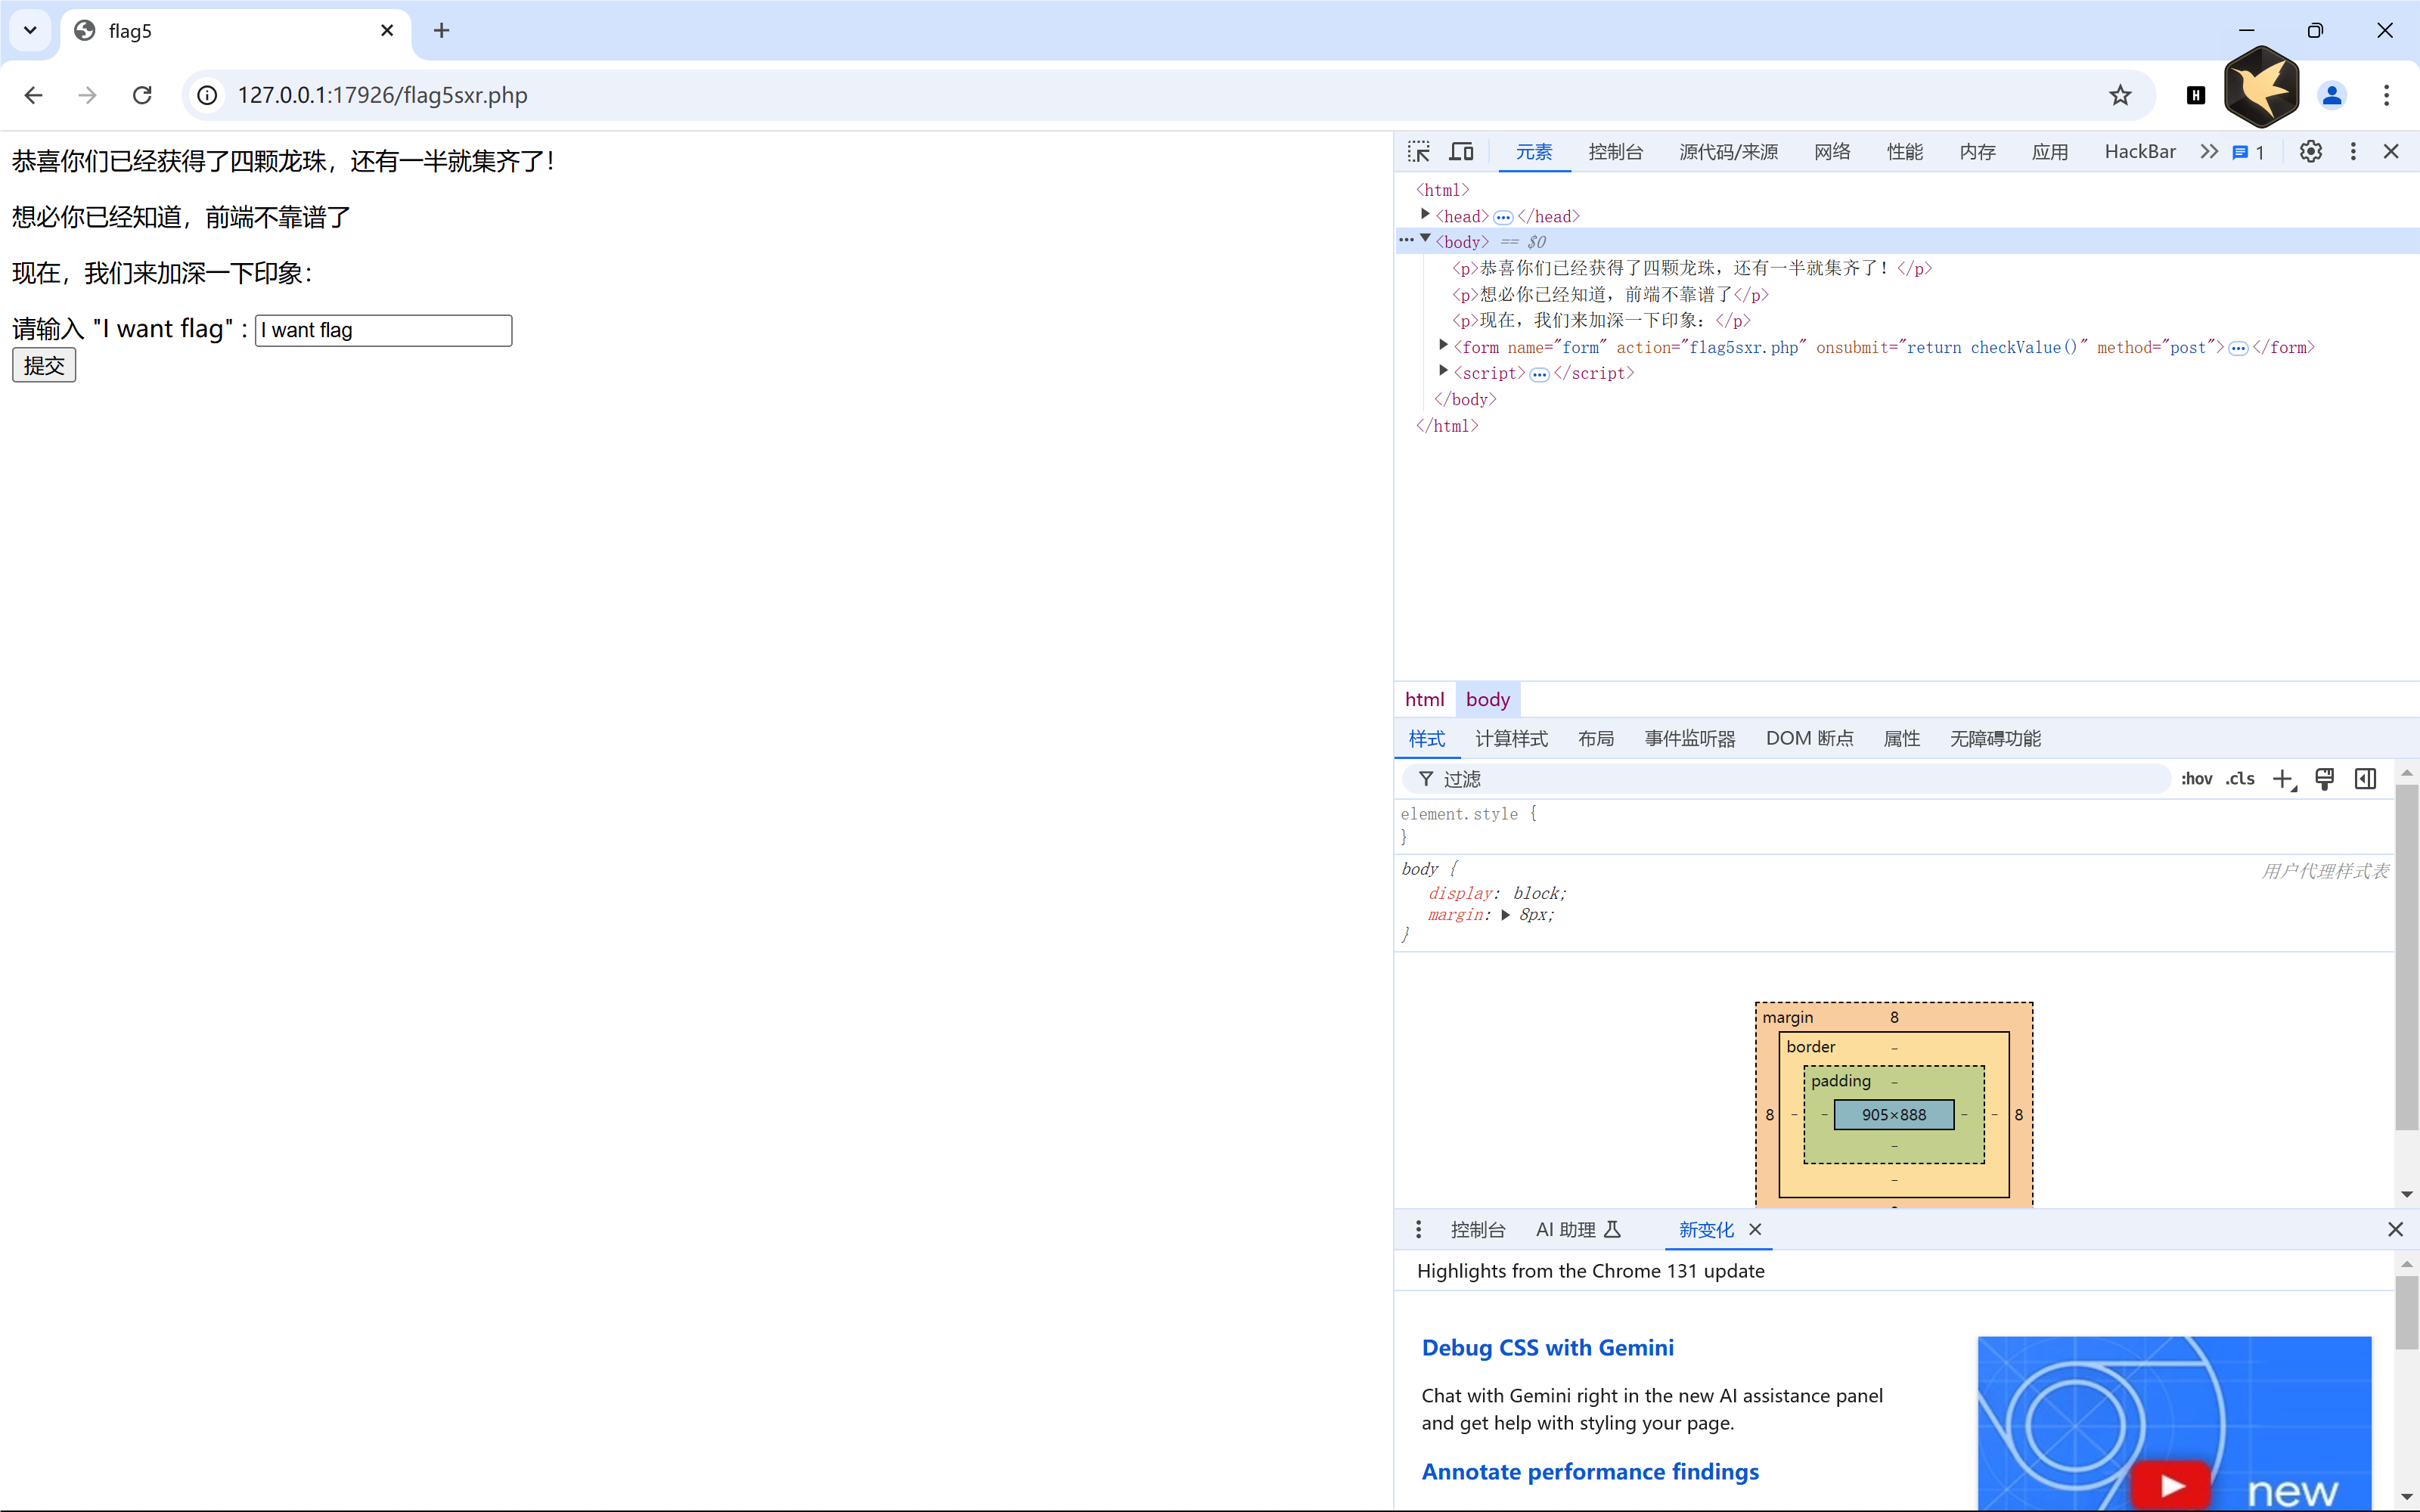View site information icon in address bar

click(x=207, y=95)
